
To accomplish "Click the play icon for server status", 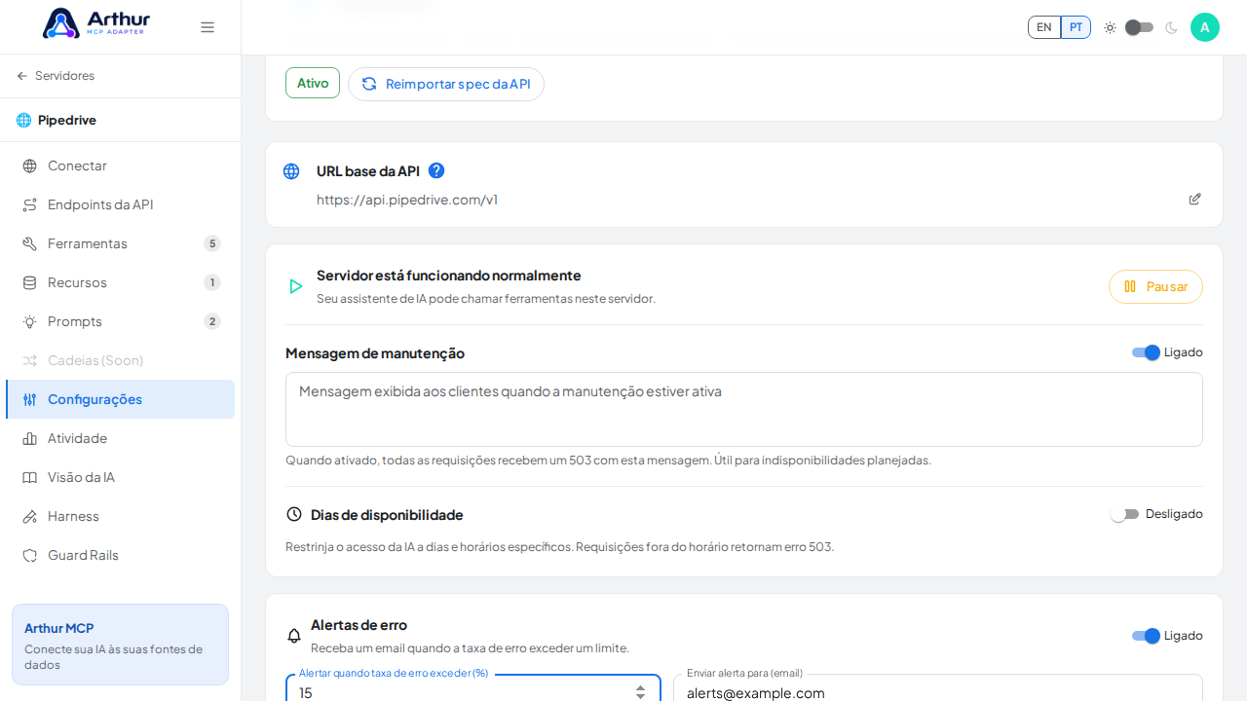I will pos(295,286).
